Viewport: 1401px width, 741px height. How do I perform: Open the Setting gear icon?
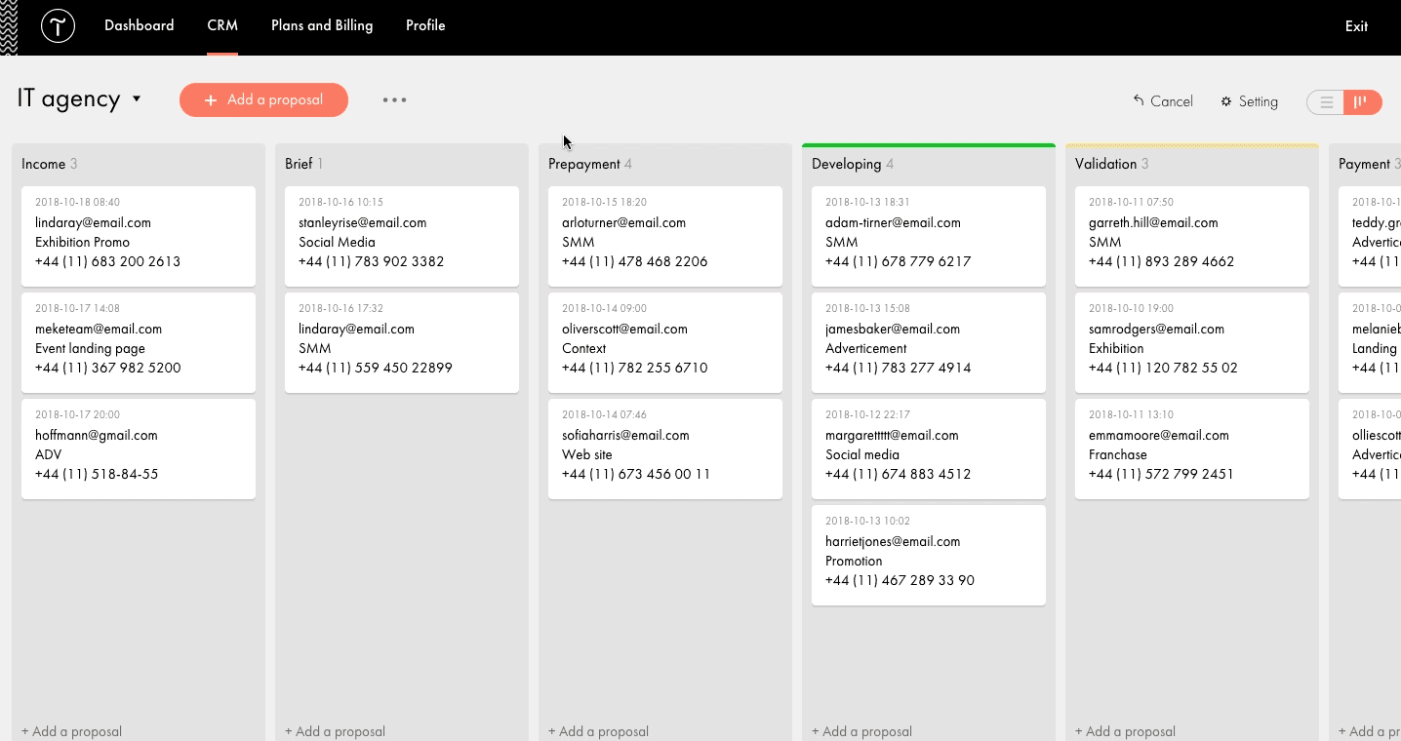(x=1226, y=100)
